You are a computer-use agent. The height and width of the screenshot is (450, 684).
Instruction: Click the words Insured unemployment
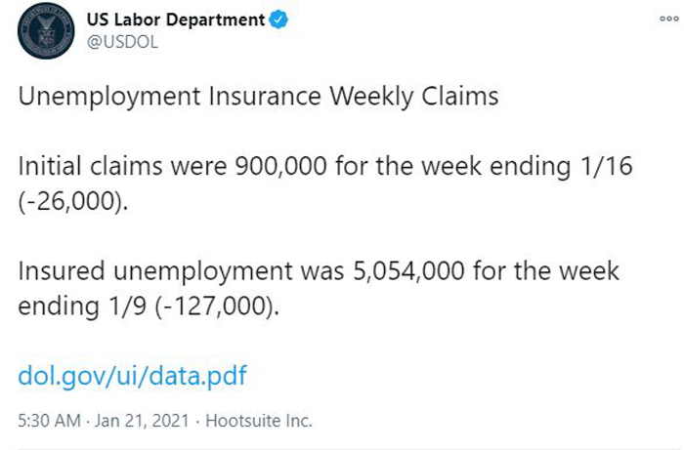click(x=155, y=271)
